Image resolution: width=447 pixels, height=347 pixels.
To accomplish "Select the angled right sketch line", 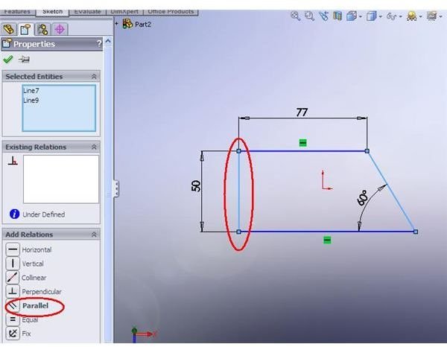I will click(391, 191).
